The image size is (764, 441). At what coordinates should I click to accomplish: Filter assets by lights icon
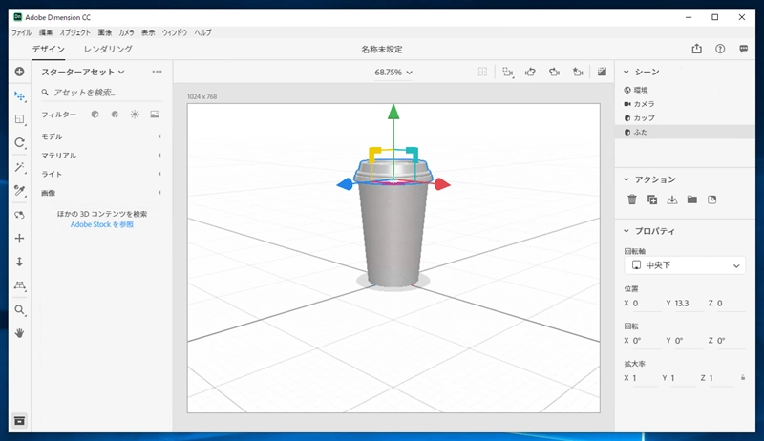[x=135, y=115]
